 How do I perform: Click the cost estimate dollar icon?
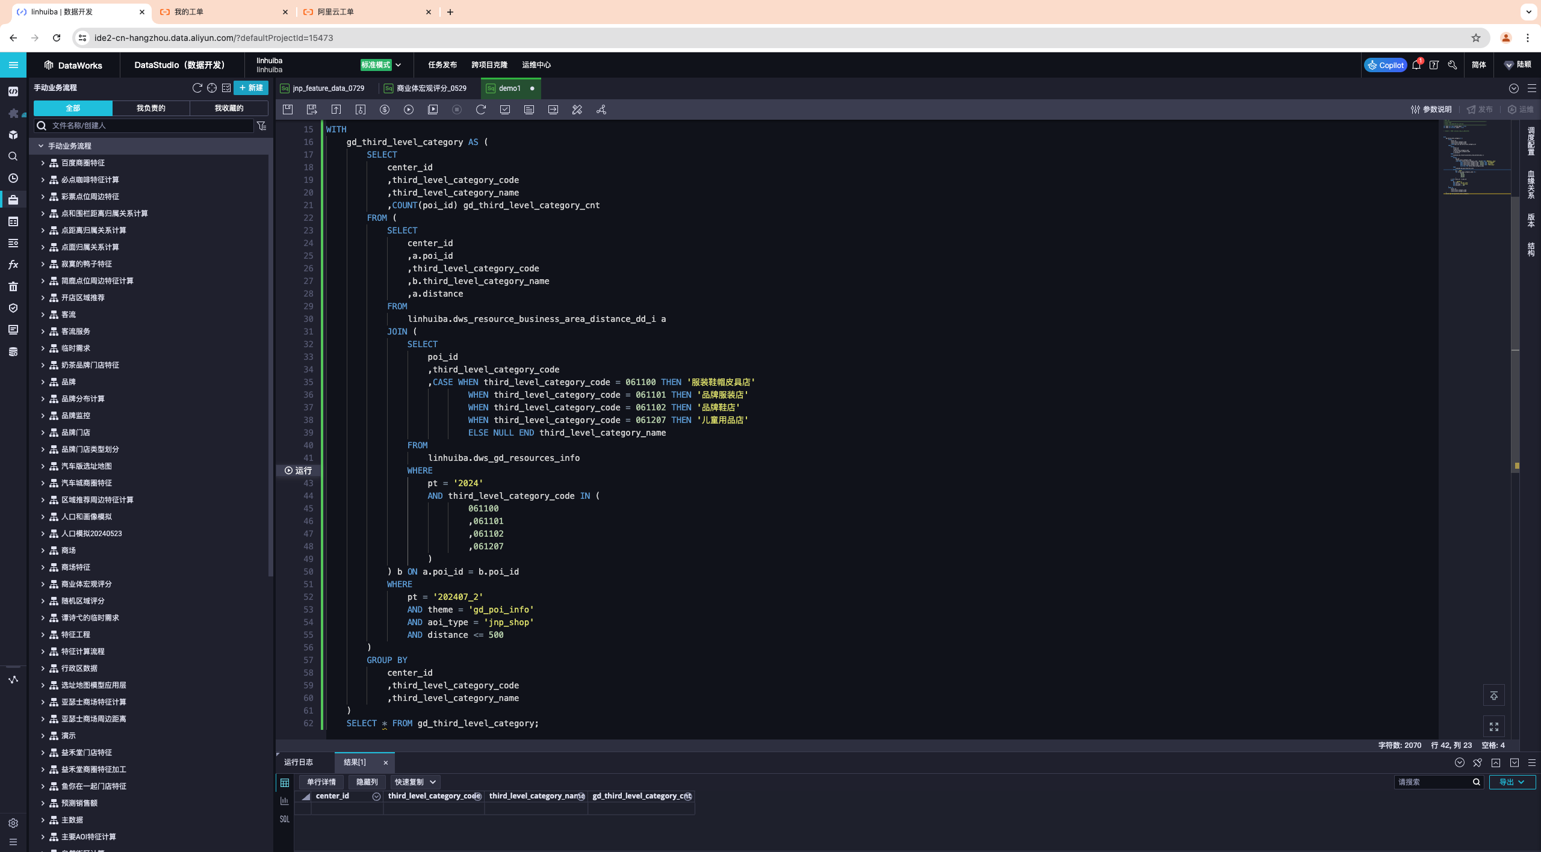[385, 110]
